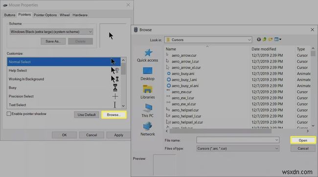Click Cancel in the Browse dialog

click(303, 149)
